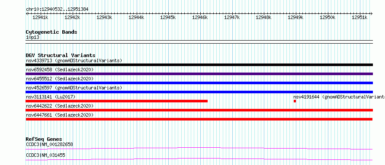Select the nsv4526597 blue variant bar
Image resolution: width=385 pixels, height=165 pixels.
pyautogui.click(x=199, y=92)
